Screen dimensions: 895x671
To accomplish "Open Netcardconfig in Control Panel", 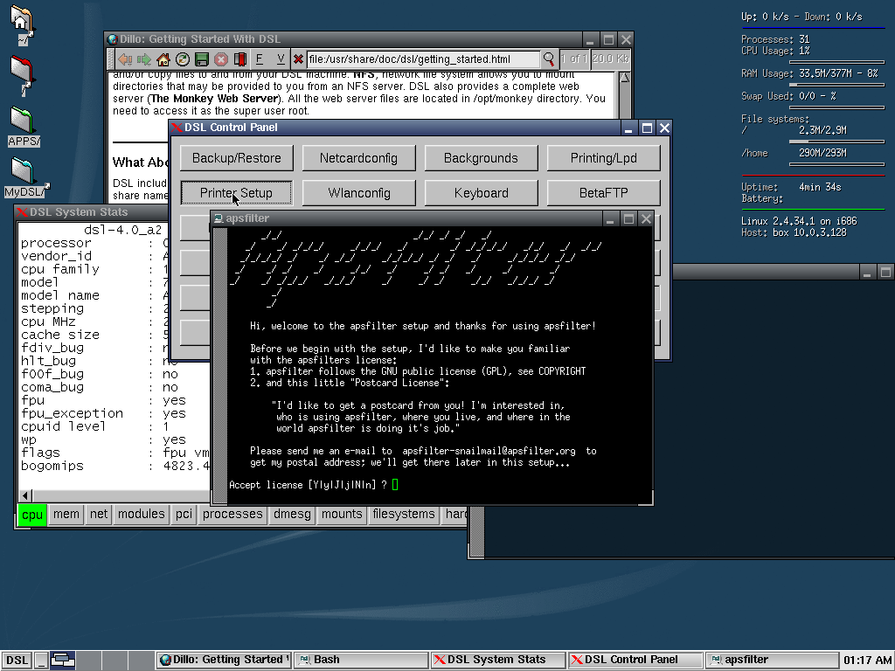I will 358,158.
